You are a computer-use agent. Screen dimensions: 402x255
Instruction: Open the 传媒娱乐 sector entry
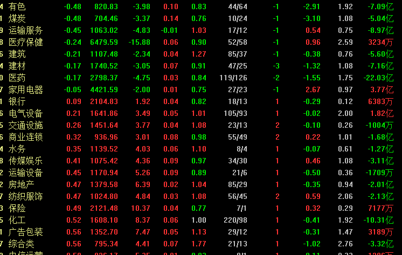[x=26, y=161]
